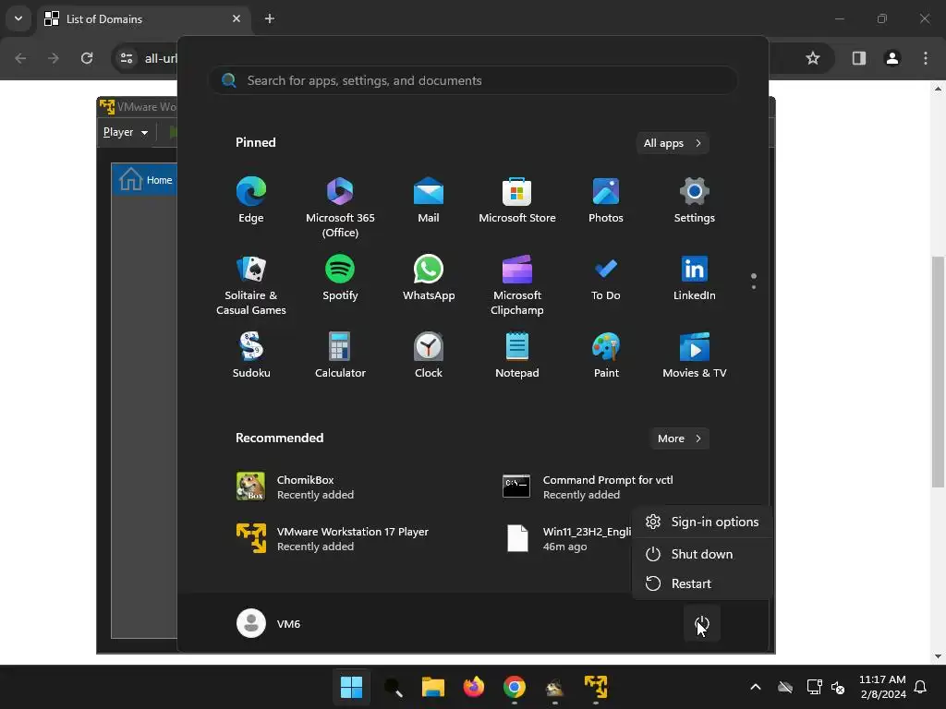
Task: Open File Explorer from the taskbar
Action: pyautogui.click(x=433, y=687)
